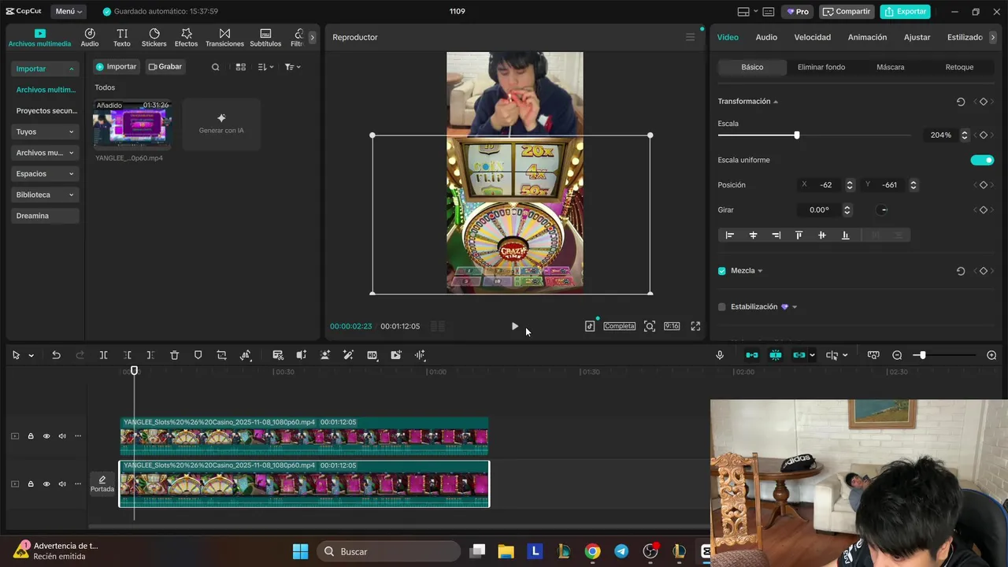Viewport: 1008px width, 567px height.
Task: Expand the Mezcla options arrow
Action: tap(760, 271)
